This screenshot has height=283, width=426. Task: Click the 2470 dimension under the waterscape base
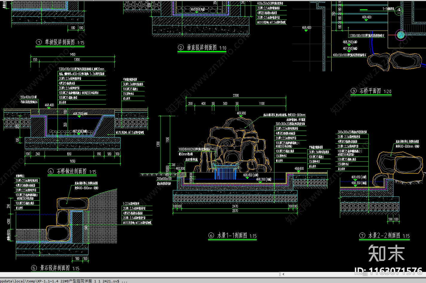(x=235, y=206)
